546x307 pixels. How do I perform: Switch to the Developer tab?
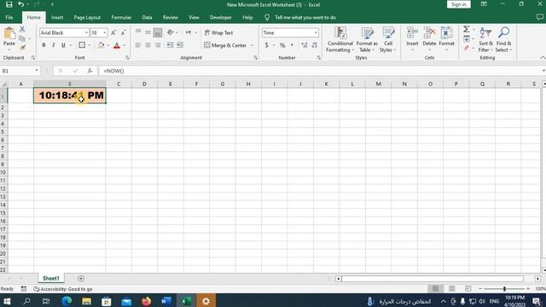coord(220,17)
